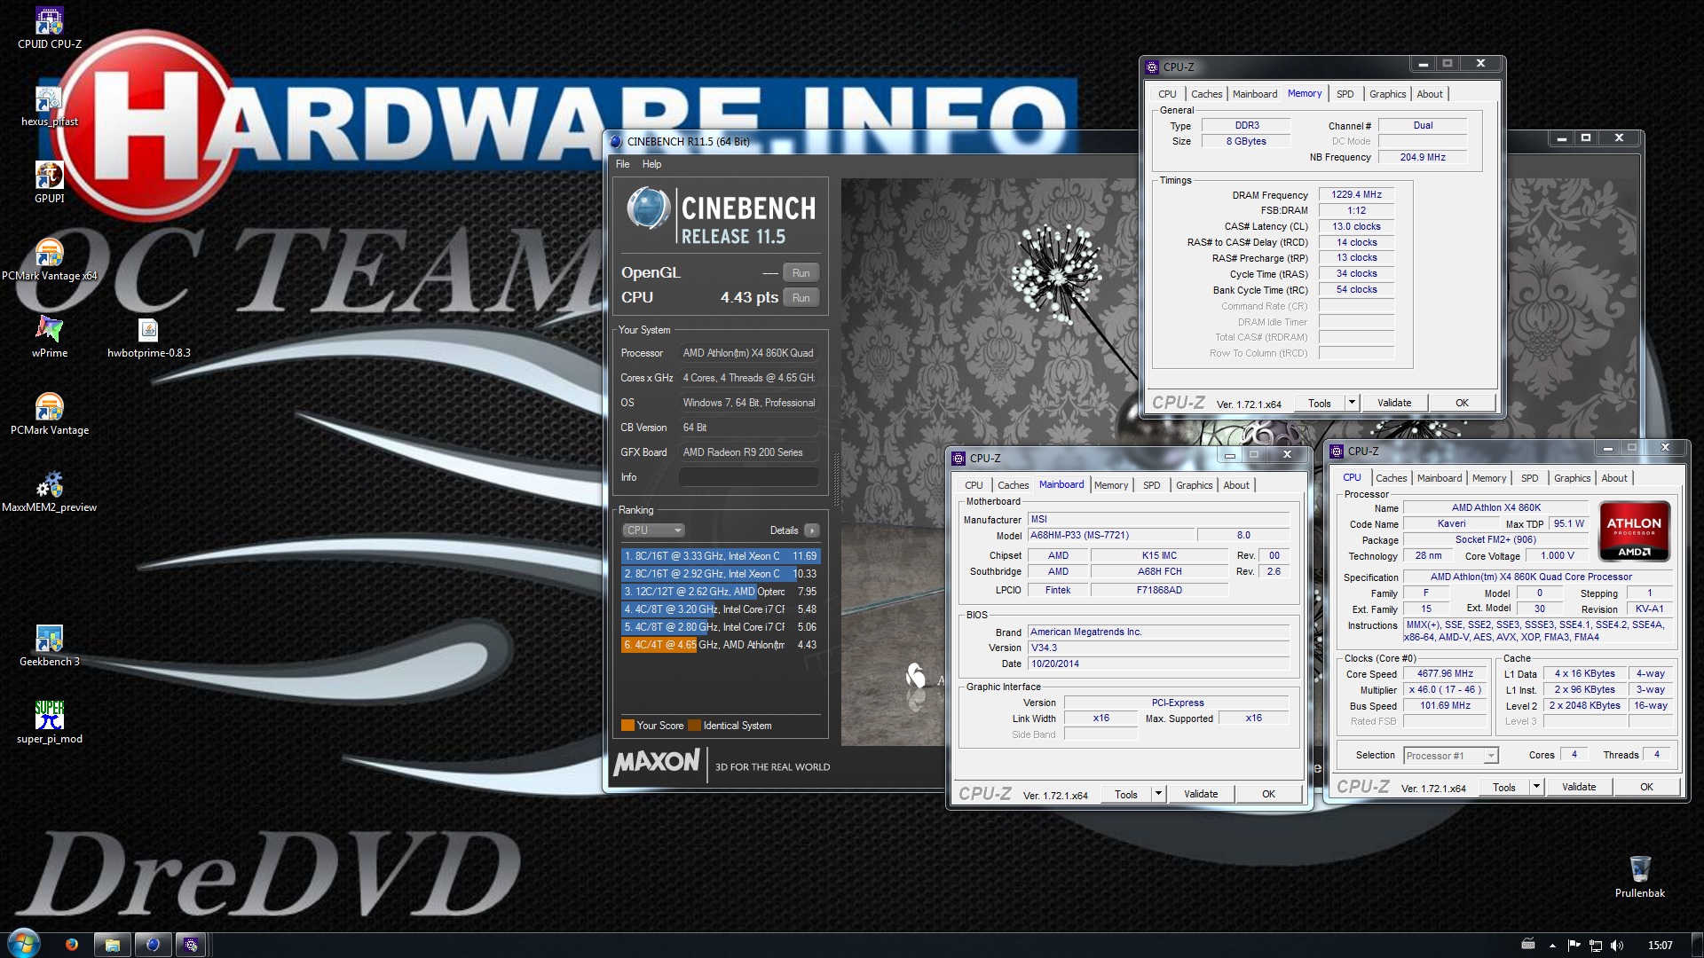Switch to Cinebench in the taskbar

coord(153,945)
